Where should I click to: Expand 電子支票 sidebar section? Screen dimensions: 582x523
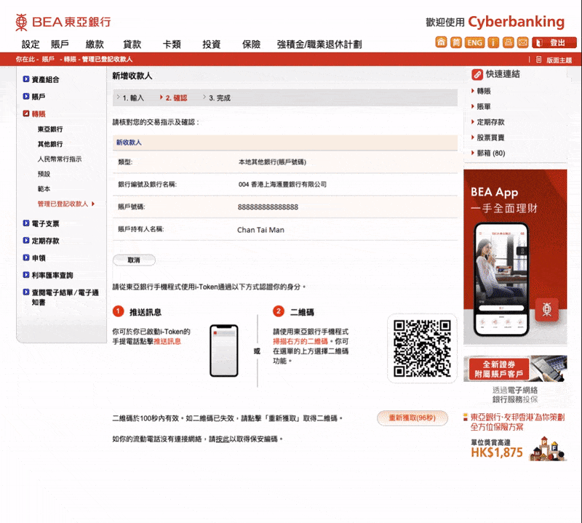click(26, 223)
